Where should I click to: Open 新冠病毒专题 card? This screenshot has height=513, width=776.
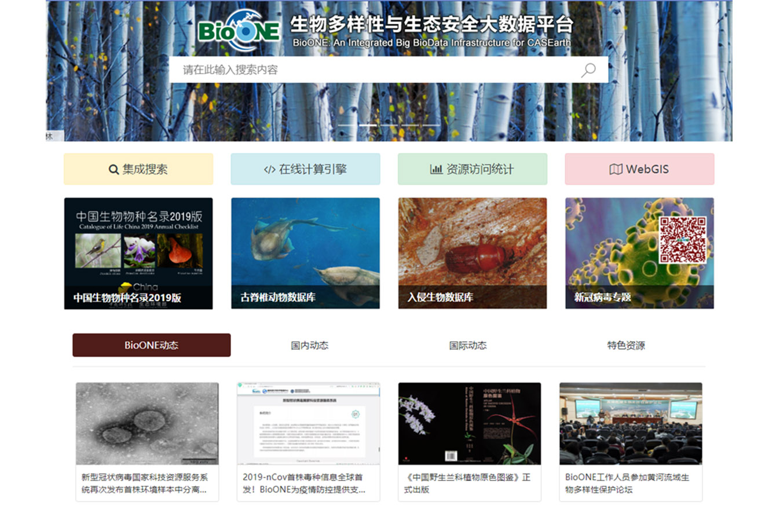[x=639, y=253]
